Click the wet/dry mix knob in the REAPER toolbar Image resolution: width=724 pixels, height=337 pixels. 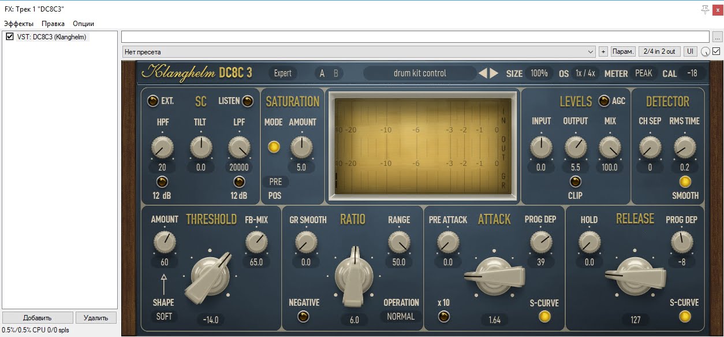pos(706,51)
